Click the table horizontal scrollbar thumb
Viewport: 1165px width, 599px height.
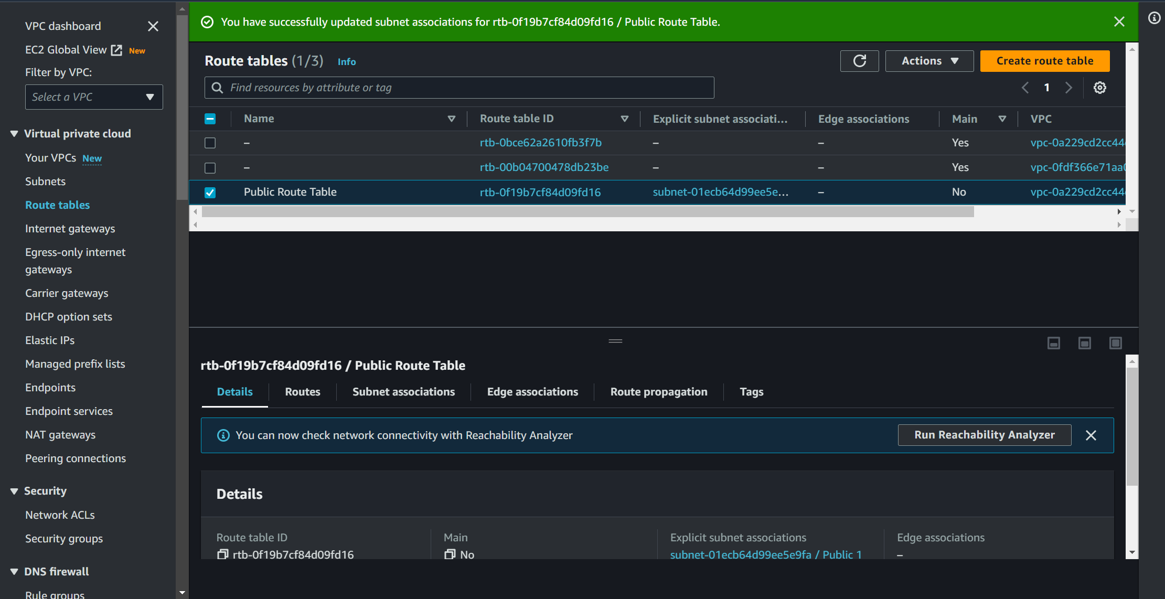[x=587, y=211]
